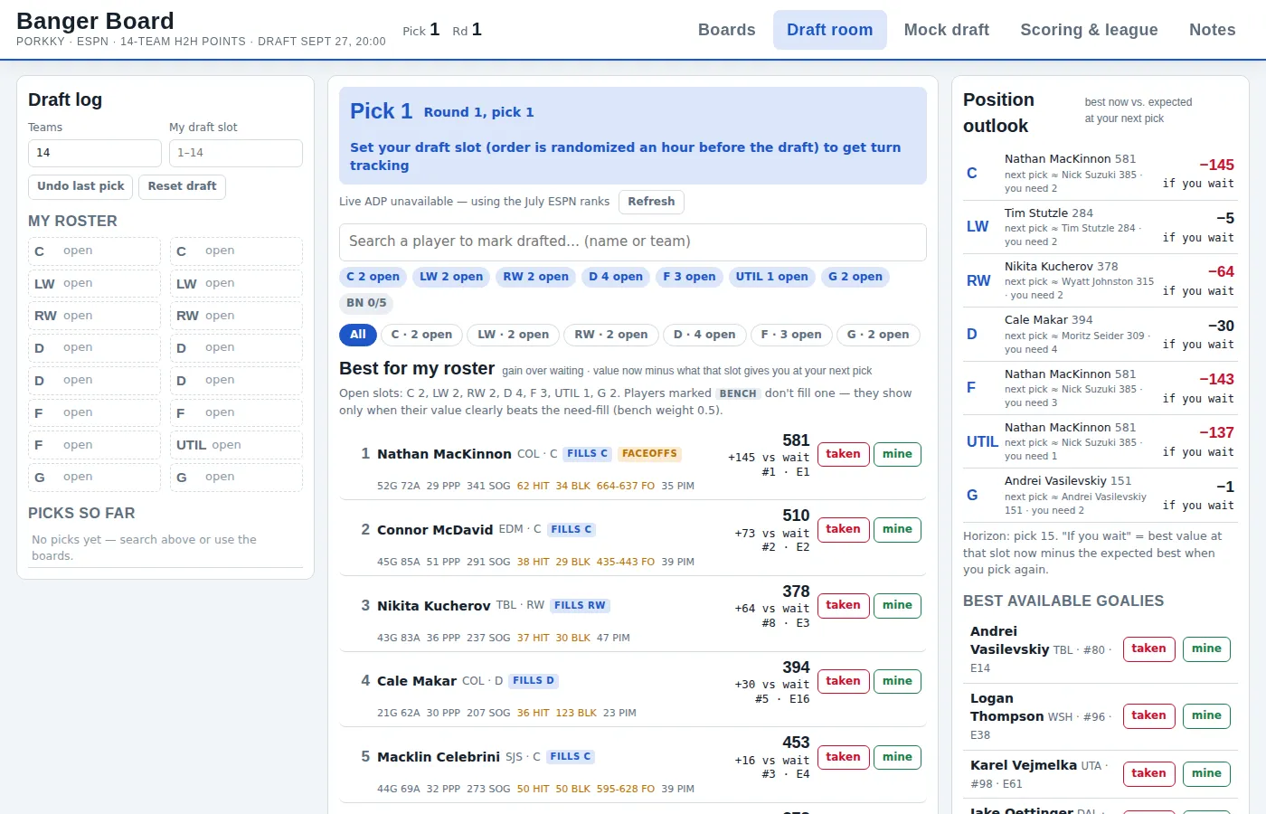Screen dimensions: 1266x814
Task: Click the open UTIL roster slot
Action: (236, 445)
